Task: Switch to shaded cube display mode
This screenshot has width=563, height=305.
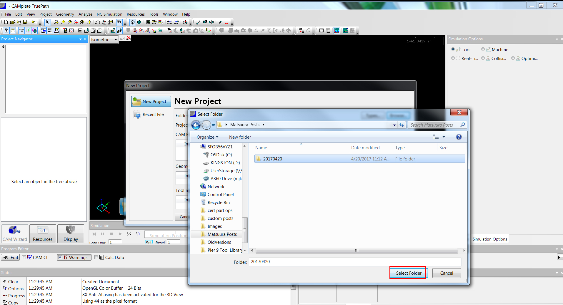Action: [x=139, y=22]
